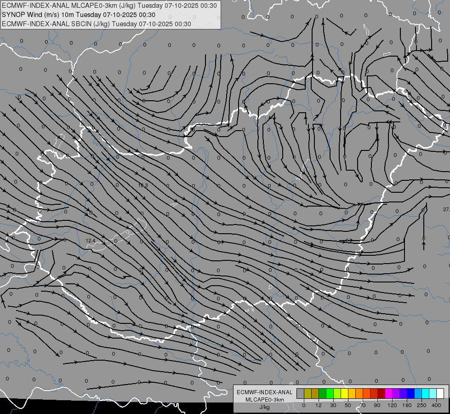Click the 12.4 wind value near the lake
Screen dimensions: 450x414
click(x=91, y=241)
